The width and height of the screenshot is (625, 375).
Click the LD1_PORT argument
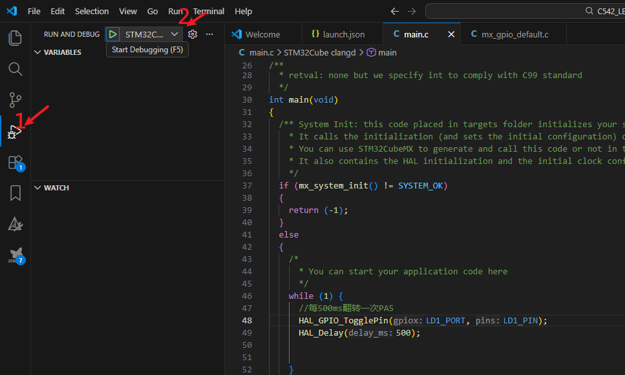(x=445, y=321)
